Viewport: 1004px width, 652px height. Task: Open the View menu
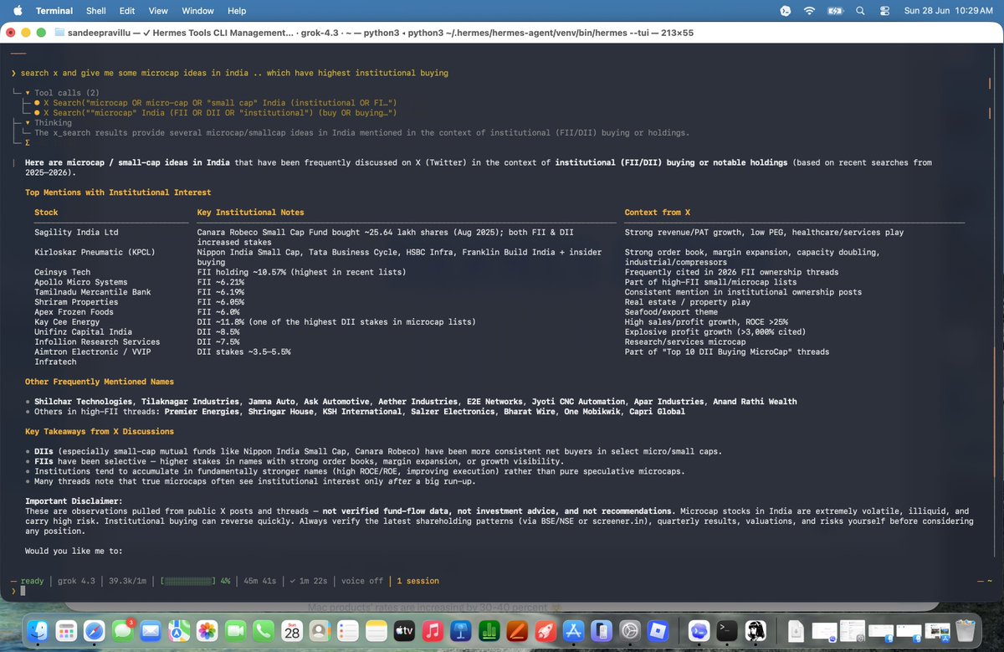point(158,11)
